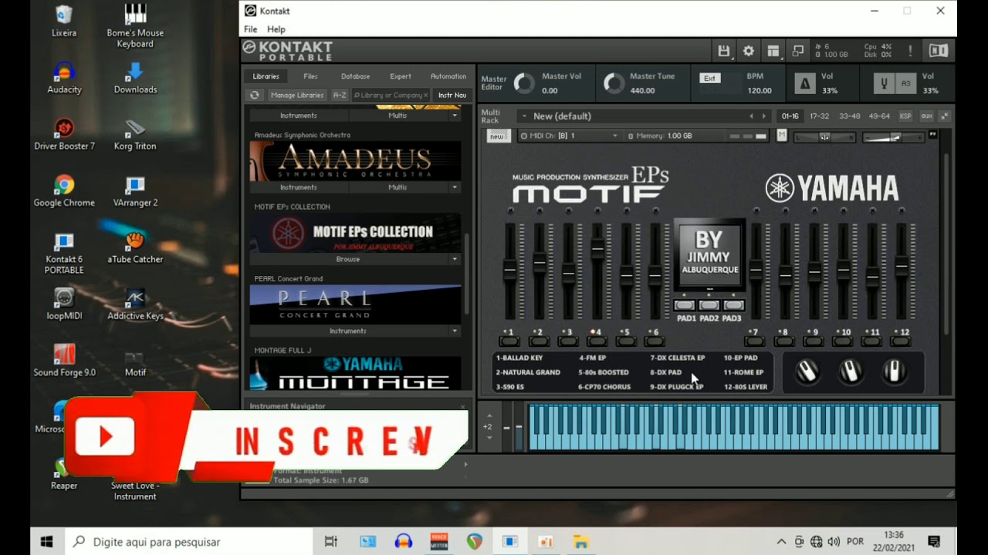Toggle minimized view icon in Kontakt header
Screen dimensions: 988x555
pyautogui.click(x=797, y=51)
